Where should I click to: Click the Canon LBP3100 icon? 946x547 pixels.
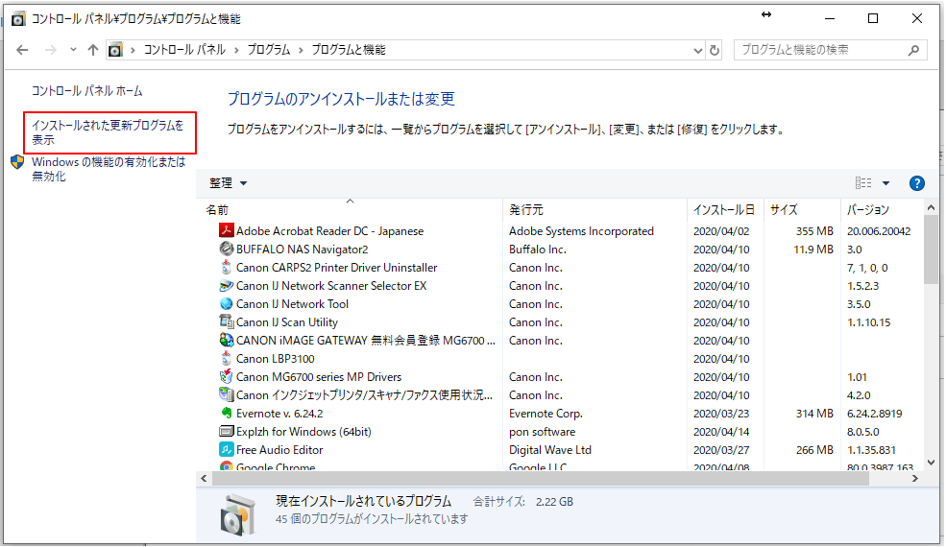tap(227, 358)
